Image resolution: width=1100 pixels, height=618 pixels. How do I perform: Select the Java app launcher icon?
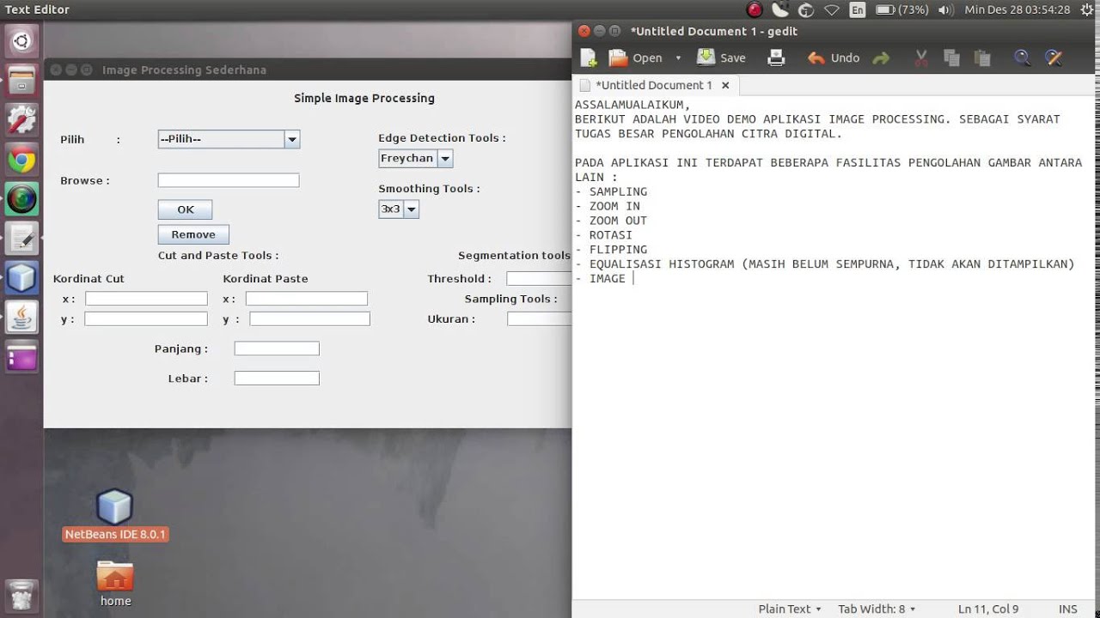(x=21, y=318)
